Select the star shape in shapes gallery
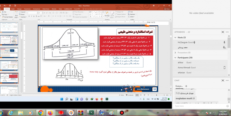The width and height of the screenshot is (231, 116). 101,17
